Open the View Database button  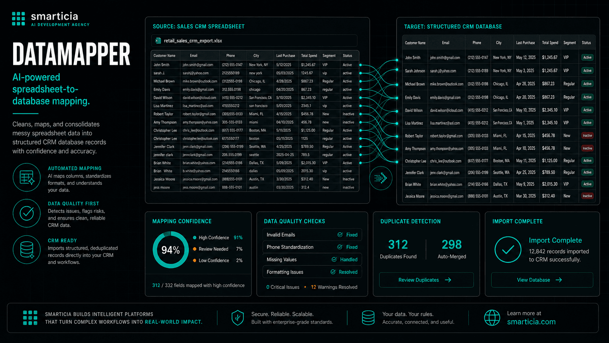point(542,280)
